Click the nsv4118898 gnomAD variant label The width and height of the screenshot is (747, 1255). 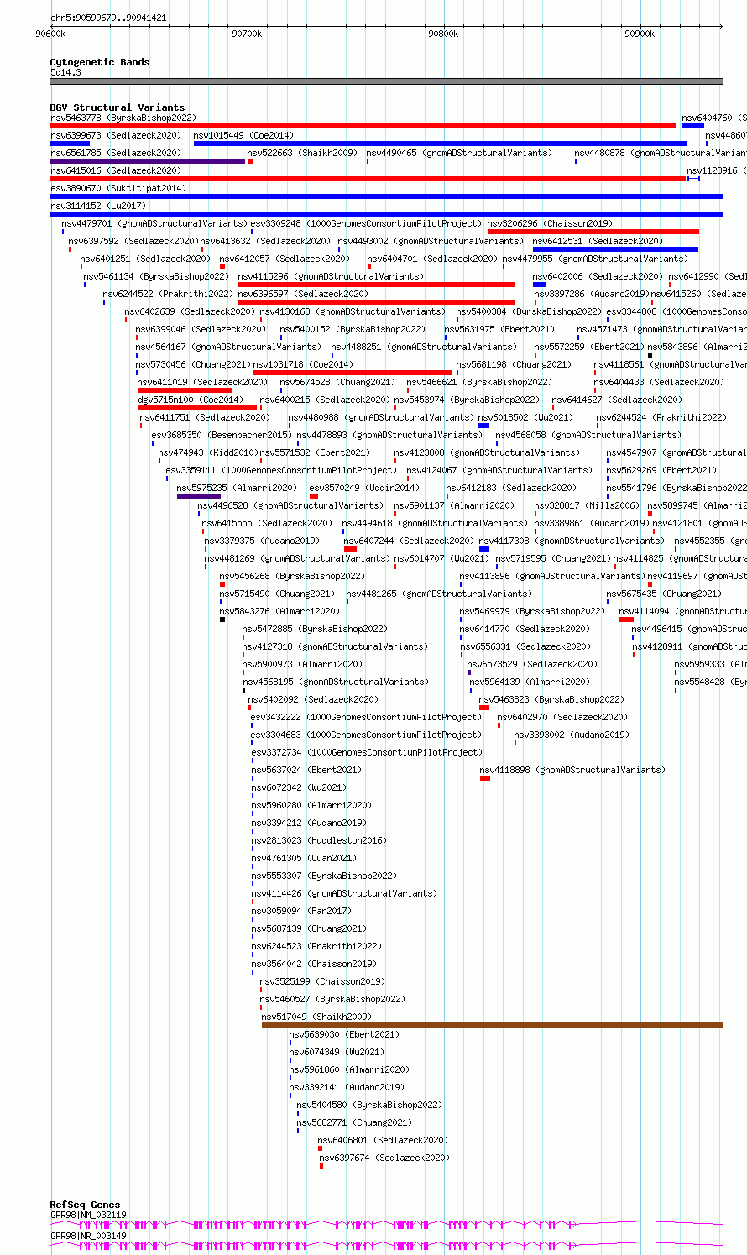(572, 770)
